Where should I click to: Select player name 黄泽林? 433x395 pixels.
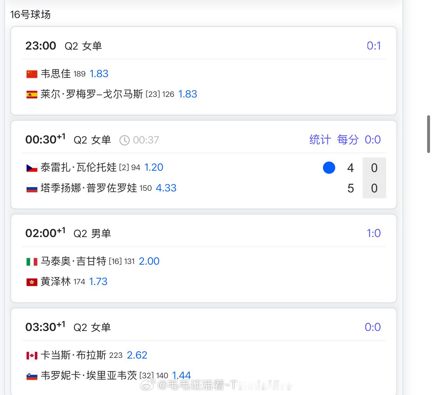click(56, 282)
